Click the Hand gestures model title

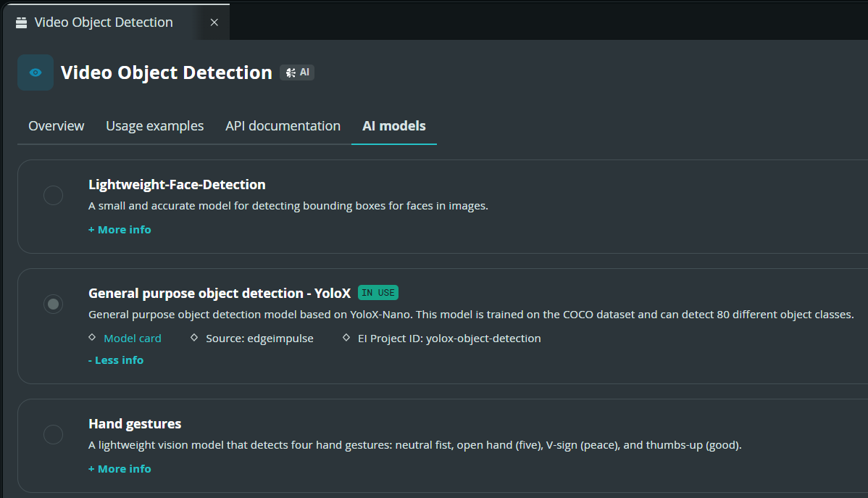tap(135, 424)
